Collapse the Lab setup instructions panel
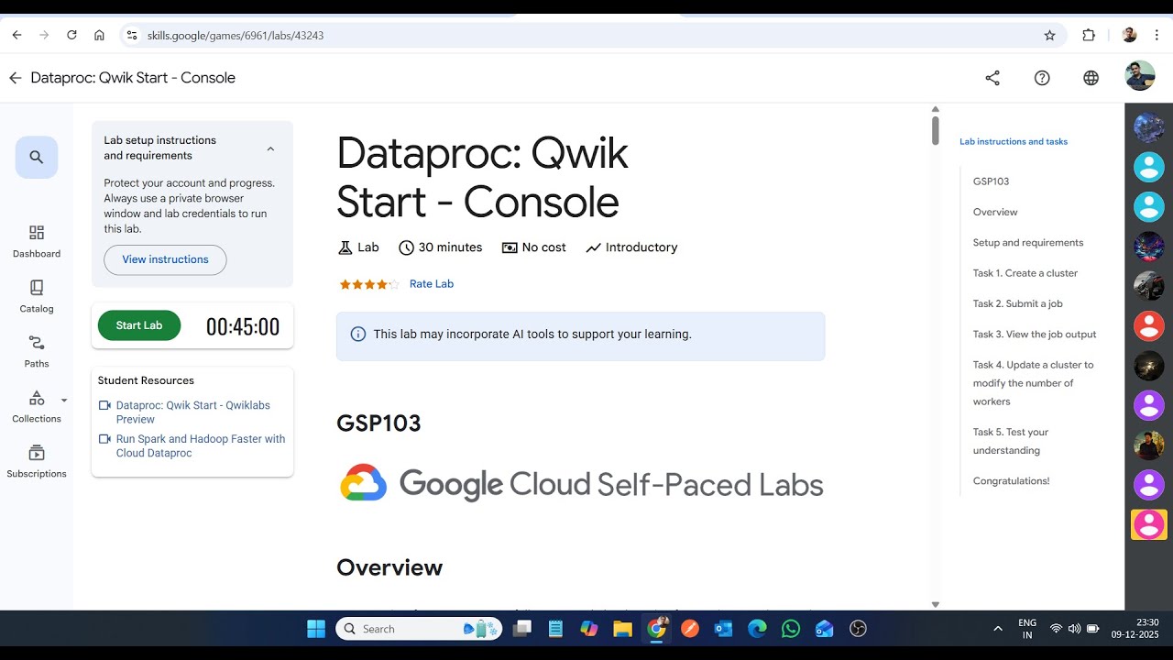The height and width of the screenshot is (660, 1173). click(x=270, y=148)
